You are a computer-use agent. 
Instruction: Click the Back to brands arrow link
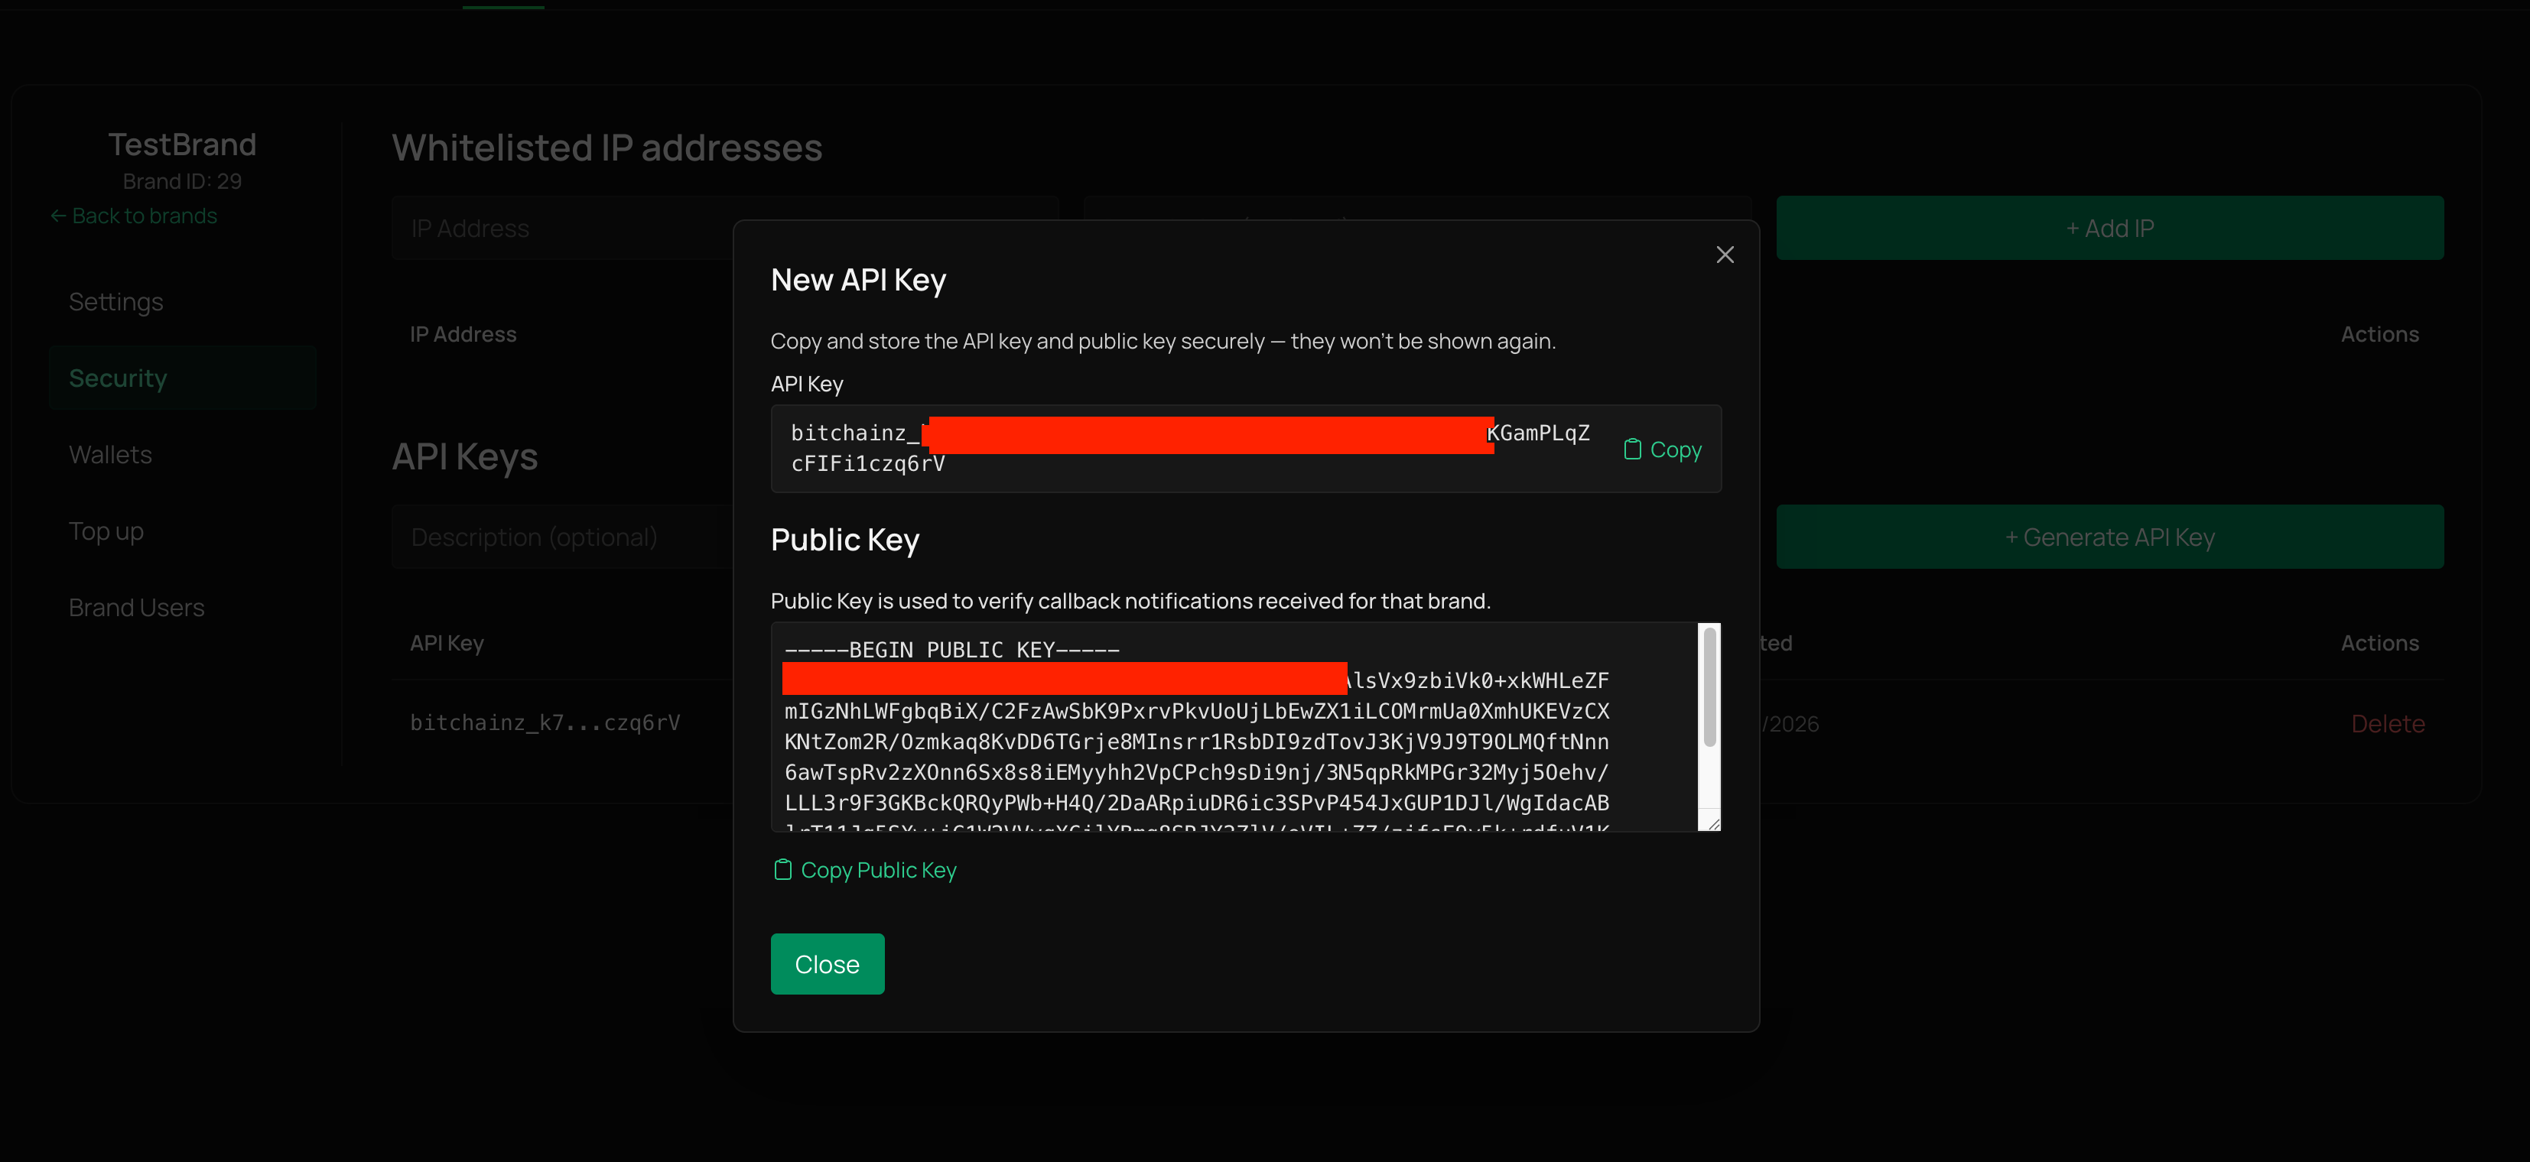pos(134,216)
